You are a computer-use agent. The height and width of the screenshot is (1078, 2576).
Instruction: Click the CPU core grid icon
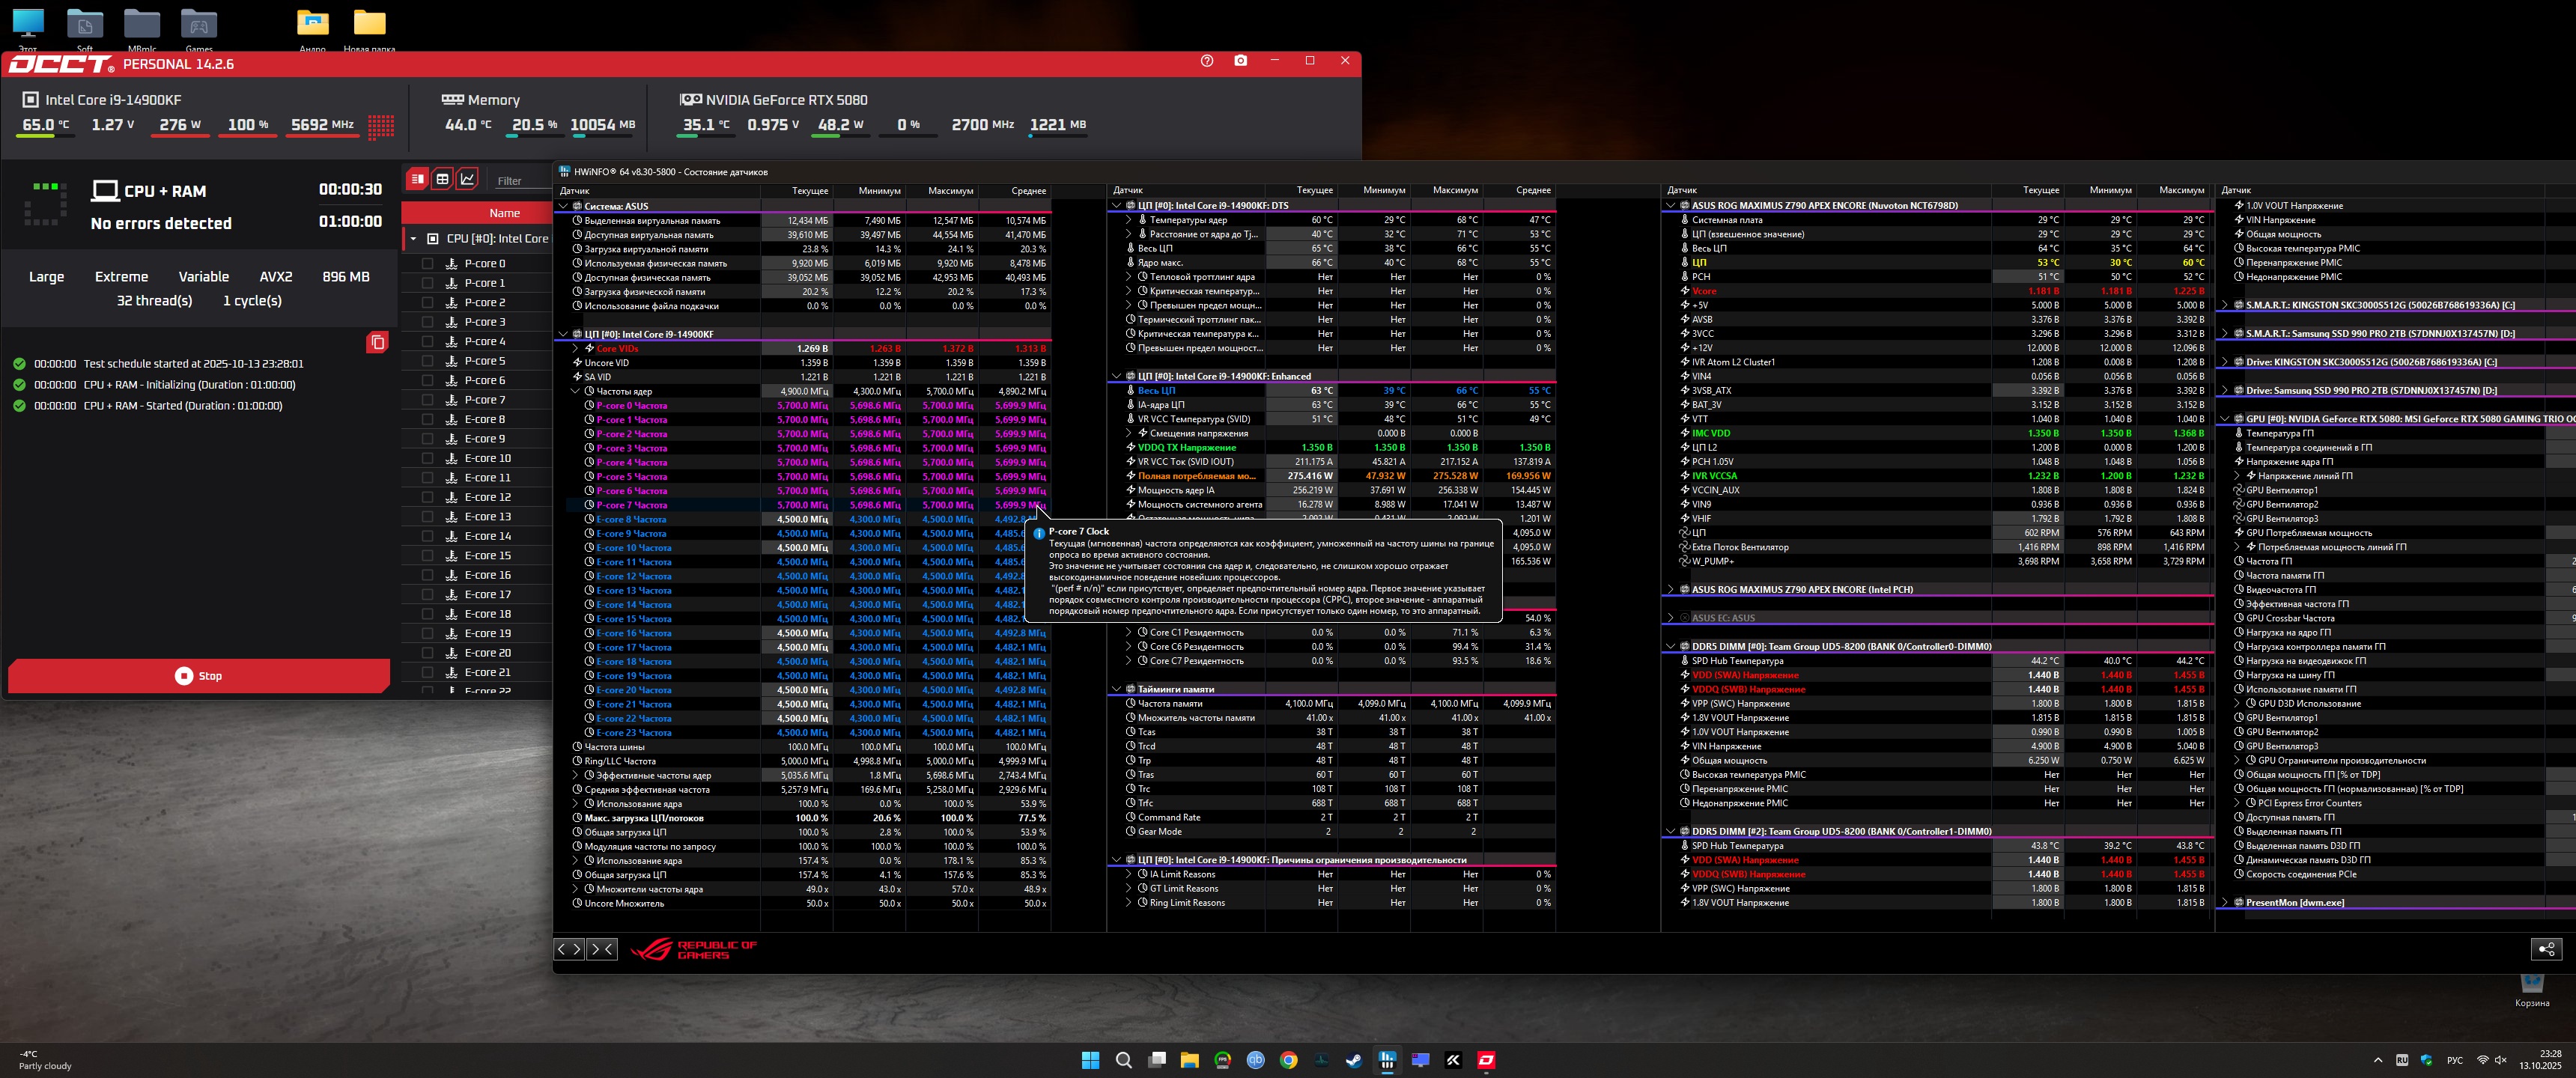[x=380, y=126]
